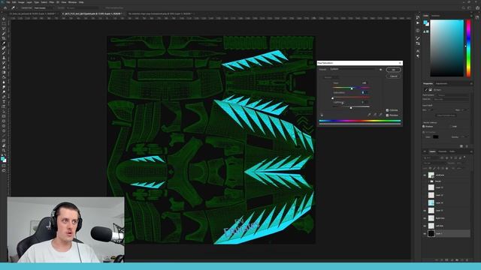Select the first eyedropper in Hue/Saturation dialog

[369, 115]
